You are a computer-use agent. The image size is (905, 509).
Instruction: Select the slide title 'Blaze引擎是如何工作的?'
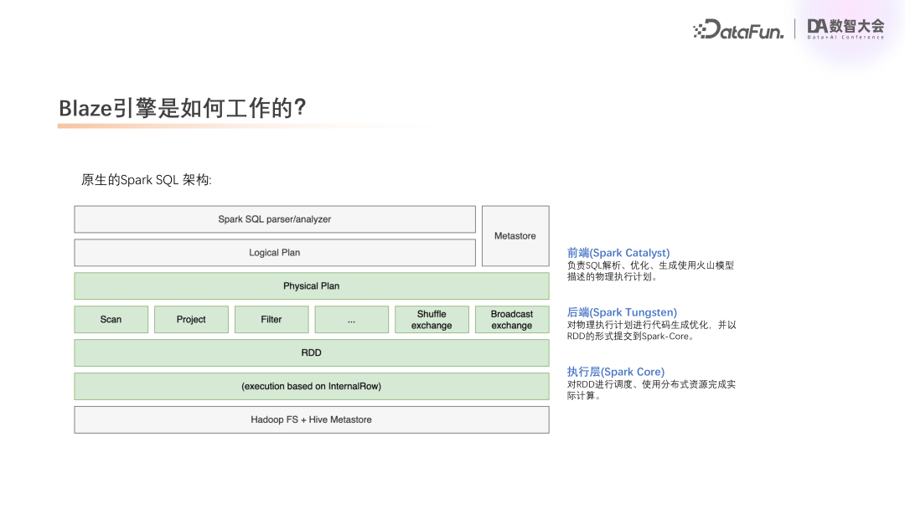point(181,107)
